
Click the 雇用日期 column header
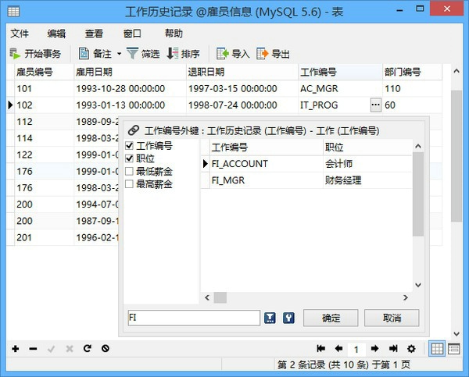pos(130,72)
